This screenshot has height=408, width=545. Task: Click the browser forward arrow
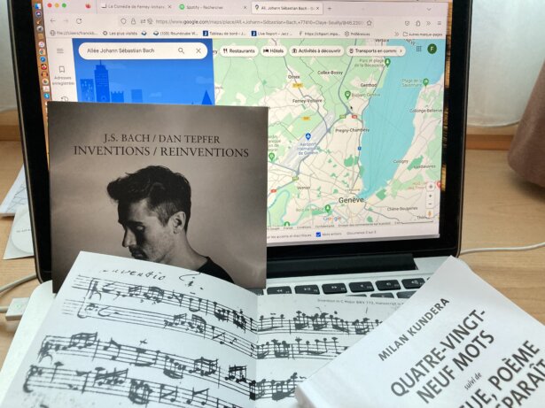pos(66,21)
